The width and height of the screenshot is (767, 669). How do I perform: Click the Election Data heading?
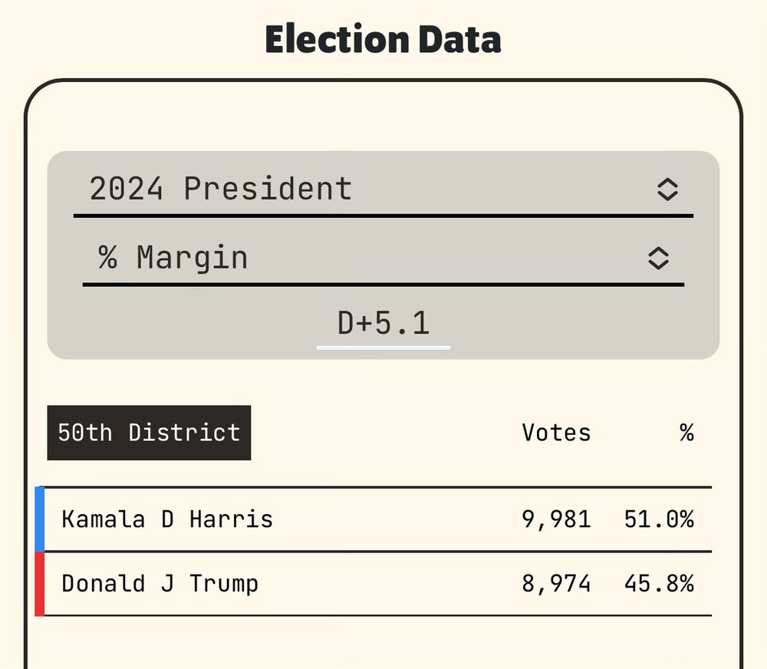tap(383, 39)
